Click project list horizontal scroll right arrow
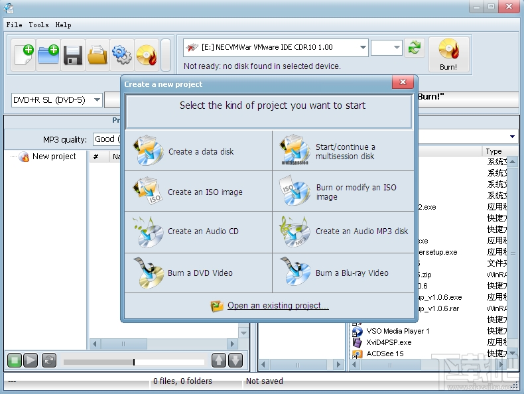 pos(232,344)
